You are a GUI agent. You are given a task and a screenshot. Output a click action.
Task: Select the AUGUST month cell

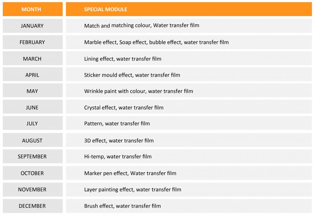tap(33, 140)
